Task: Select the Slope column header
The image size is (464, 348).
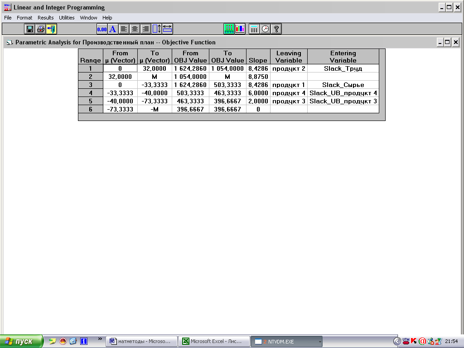Action: [258, 57]
